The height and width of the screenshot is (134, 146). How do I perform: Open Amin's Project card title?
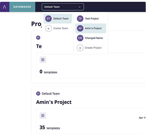[54, 102]
